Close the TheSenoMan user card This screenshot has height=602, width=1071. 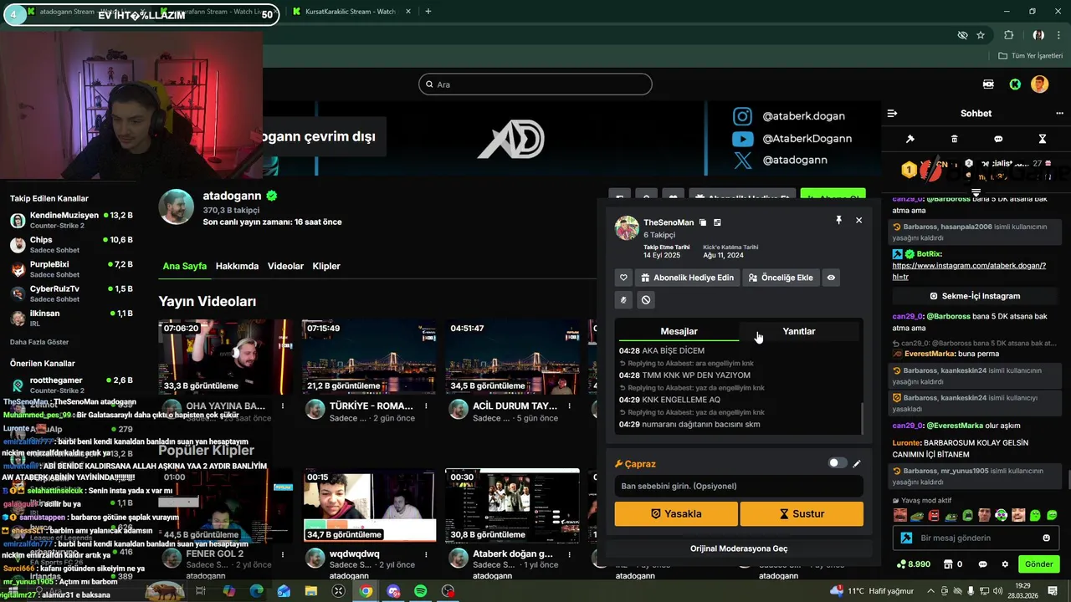pos(858,220)
